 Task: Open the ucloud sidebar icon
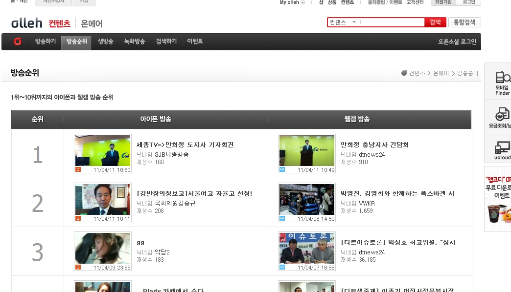pos(502,150)
